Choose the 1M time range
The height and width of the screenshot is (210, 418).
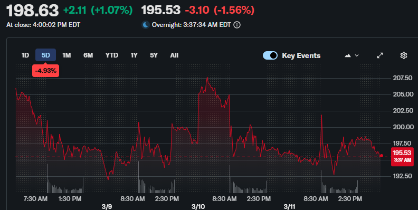coord(66,55)
